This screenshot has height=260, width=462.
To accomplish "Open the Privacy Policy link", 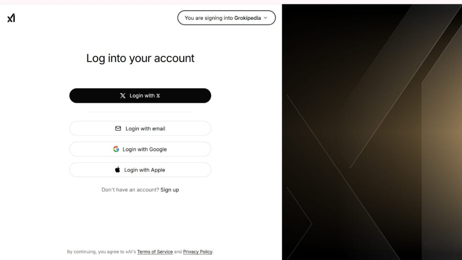I will tap(198, 252).
